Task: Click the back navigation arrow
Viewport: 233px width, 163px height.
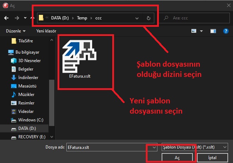Action: coord(6,18)
